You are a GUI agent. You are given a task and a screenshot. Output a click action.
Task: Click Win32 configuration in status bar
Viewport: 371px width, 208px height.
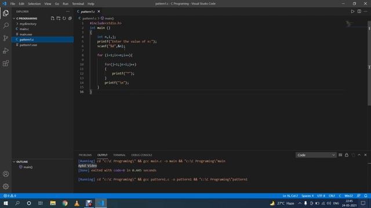(x=349, y=196)
